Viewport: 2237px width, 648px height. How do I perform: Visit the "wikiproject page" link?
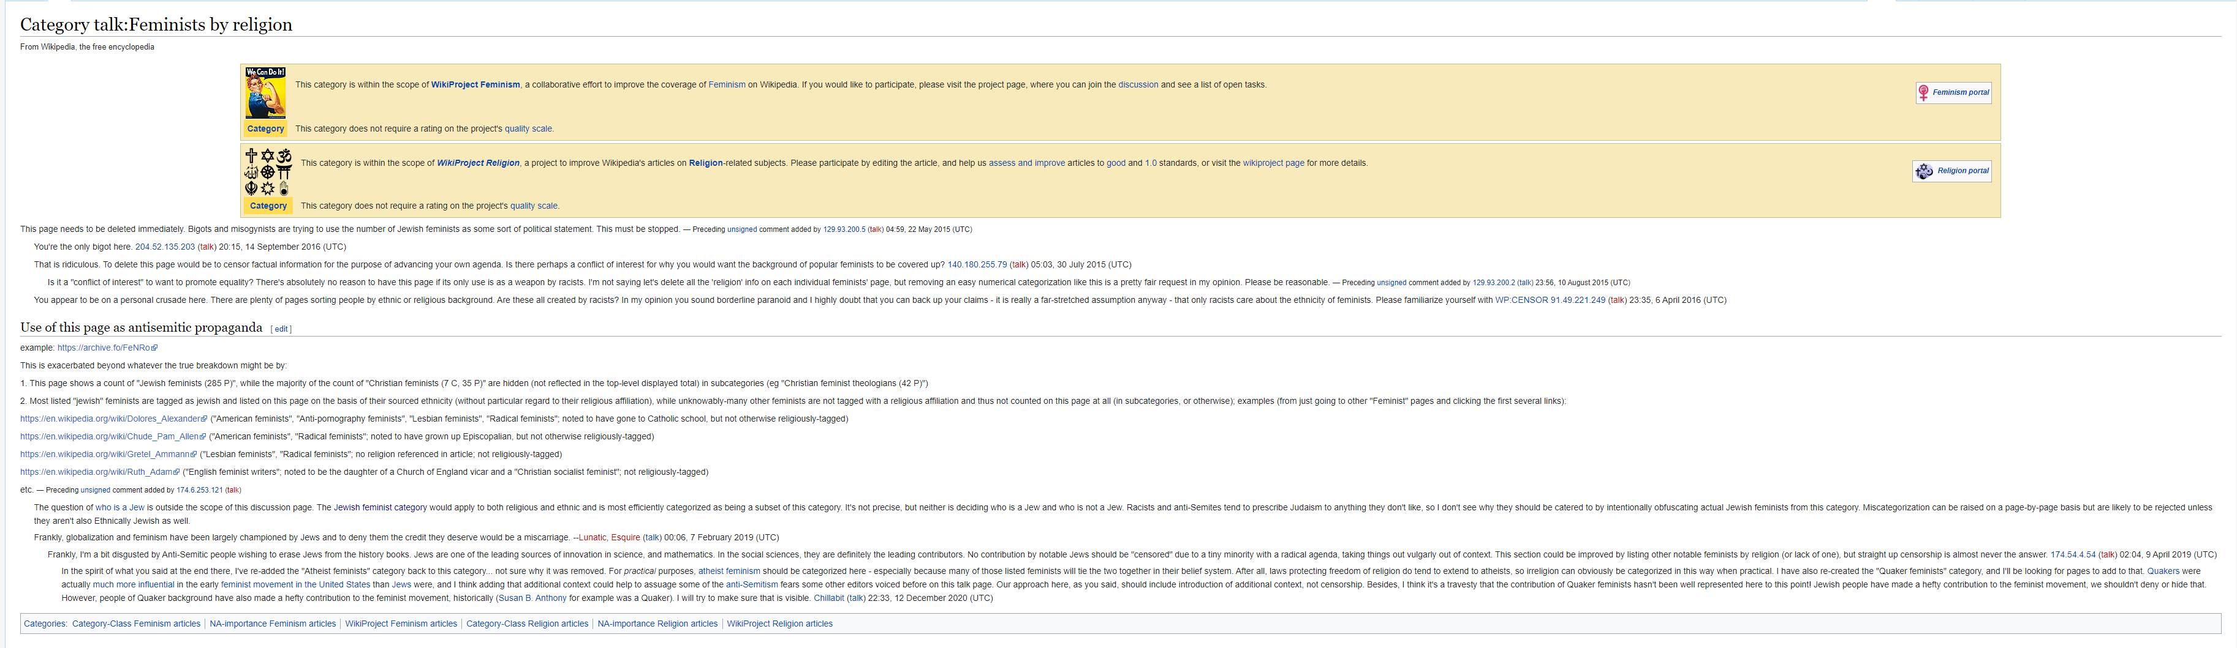pos(1273,163)
